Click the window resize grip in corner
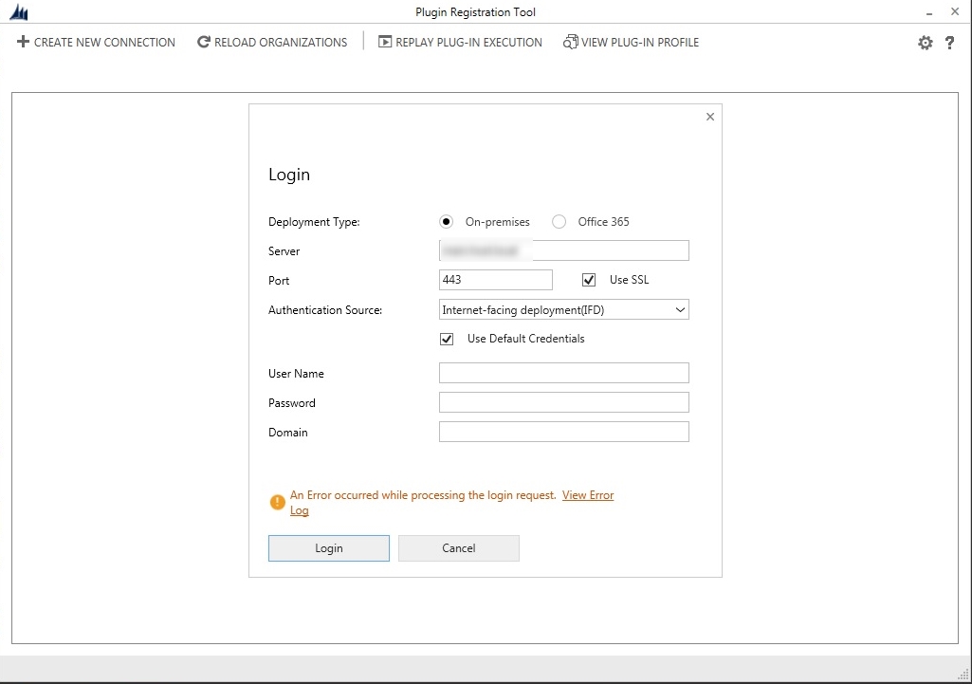 click(964, 675)
